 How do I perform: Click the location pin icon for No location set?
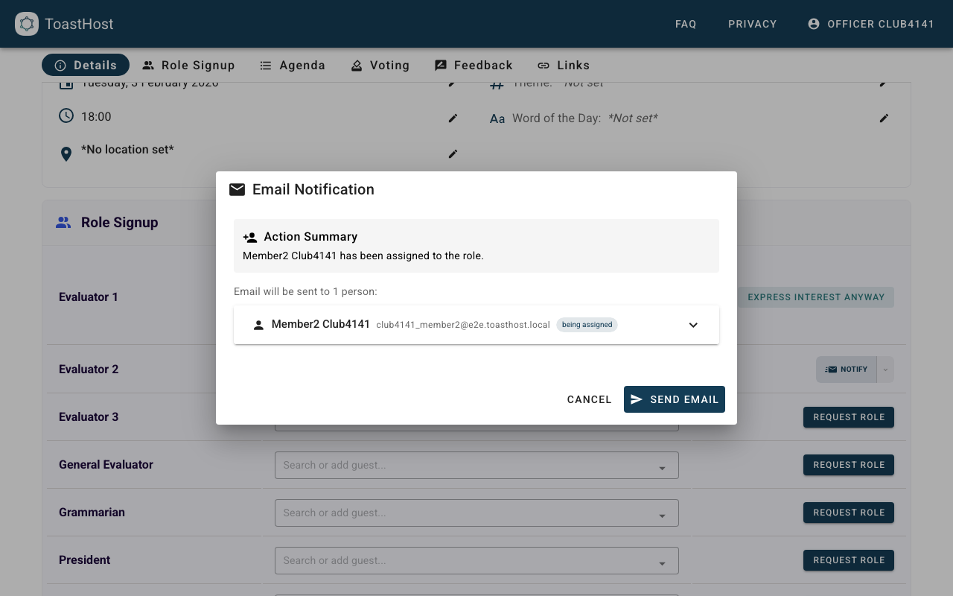click(66, 153)
